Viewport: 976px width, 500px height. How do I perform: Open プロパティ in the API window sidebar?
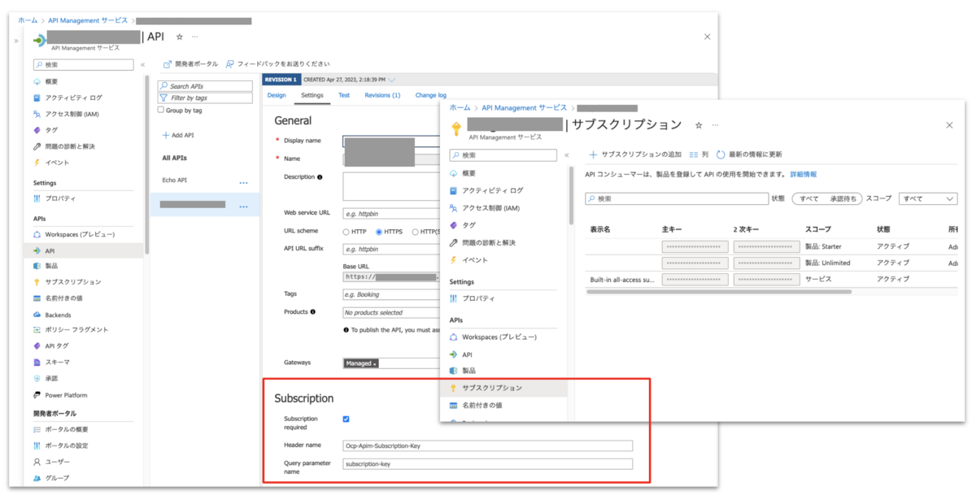click(60, 198)
